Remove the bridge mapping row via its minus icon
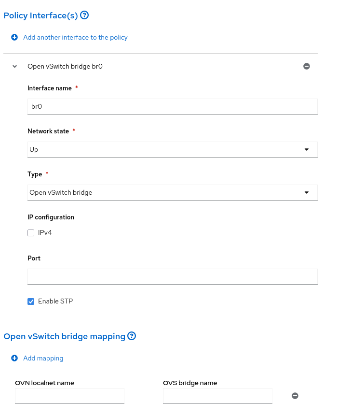Screen dimensions: 337x417 295,396
